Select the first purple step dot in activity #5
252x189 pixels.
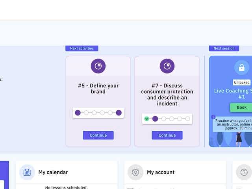(78, 113)
